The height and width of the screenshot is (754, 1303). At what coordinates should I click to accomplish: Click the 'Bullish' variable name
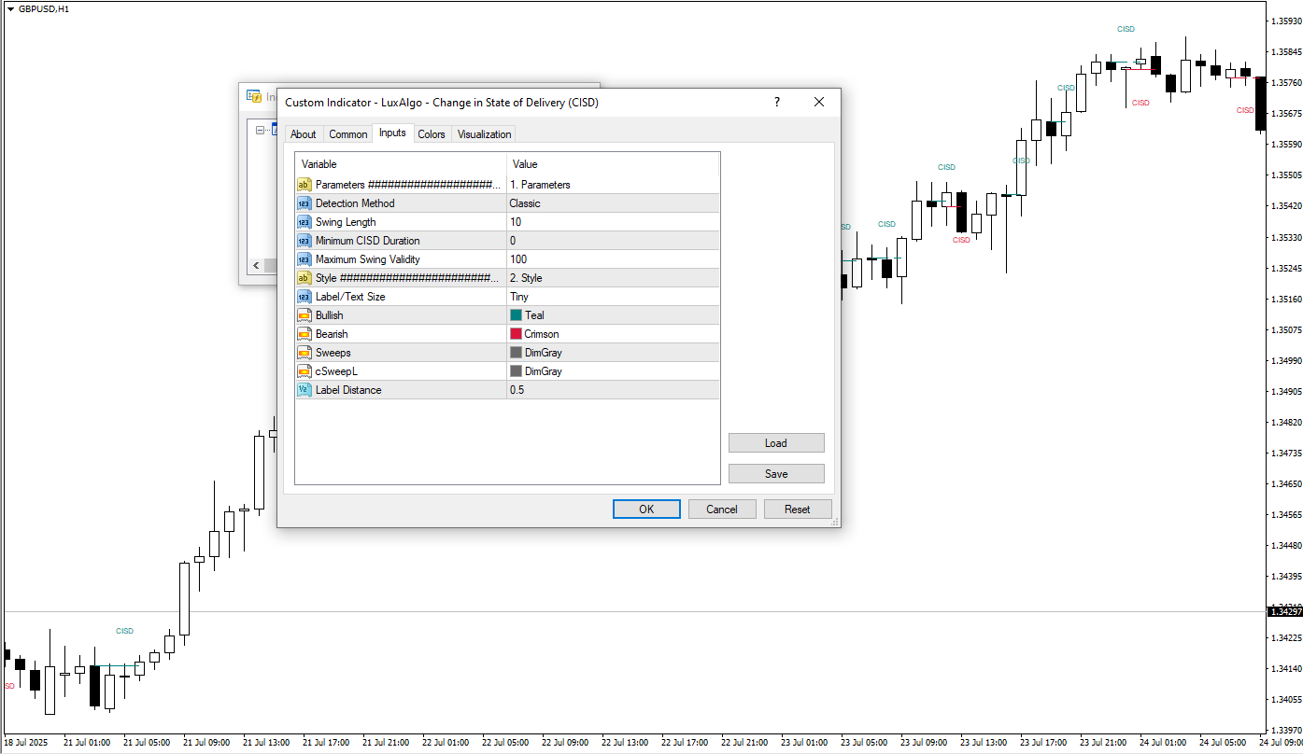tap(330, 315)
